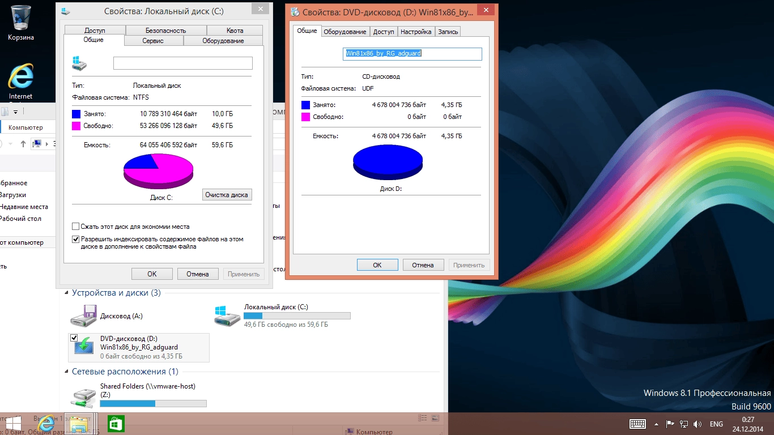Switch to Сервис tab in C: properties
The width and height of the screenshot is (774, 435).
[153, 41]
